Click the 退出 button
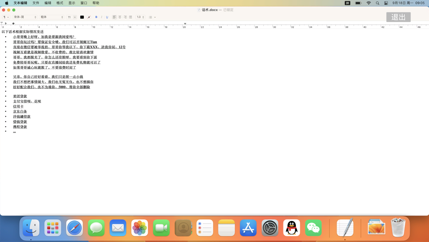The image size is (429, 242). click(x=398, y=17)
